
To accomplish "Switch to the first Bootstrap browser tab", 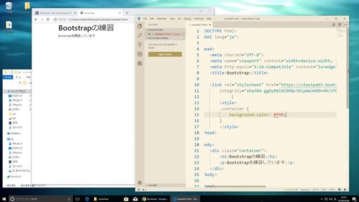I will [x=55, y=13].
